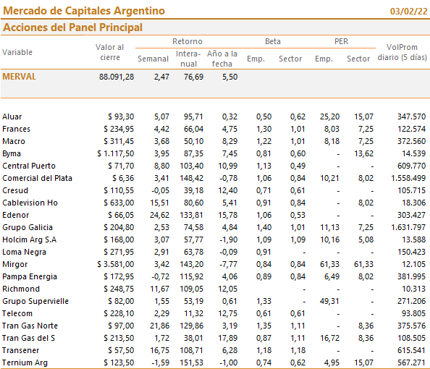Click the title 'Mercado de Capitales Argentino'
The width and height of the screenshot is (430, 369).
coord(84,11)
